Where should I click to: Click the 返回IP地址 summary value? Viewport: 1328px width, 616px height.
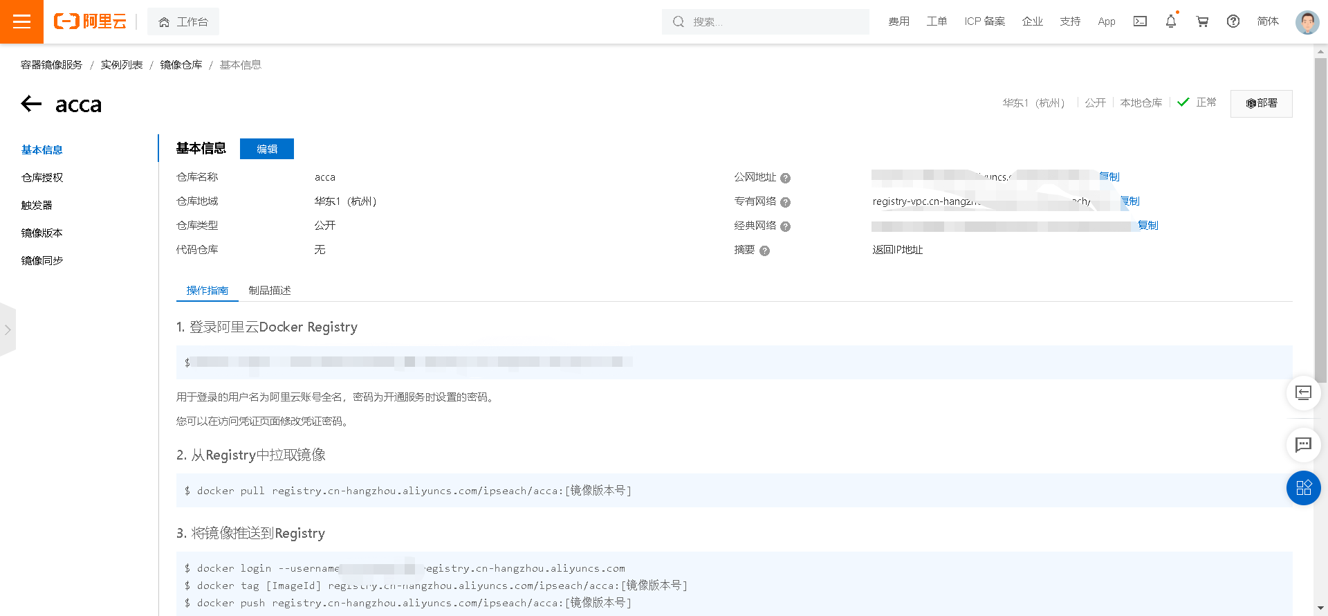(x=898, y=250)
